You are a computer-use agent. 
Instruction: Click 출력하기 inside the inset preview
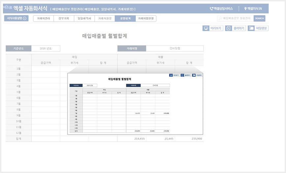(x=186, y=75)
